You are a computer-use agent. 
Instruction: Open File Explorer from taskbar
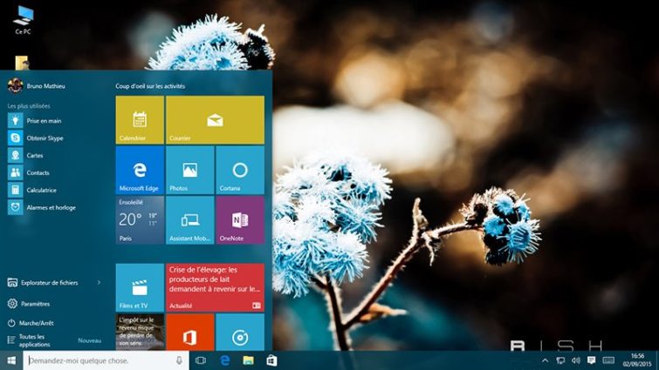point(249,360)
